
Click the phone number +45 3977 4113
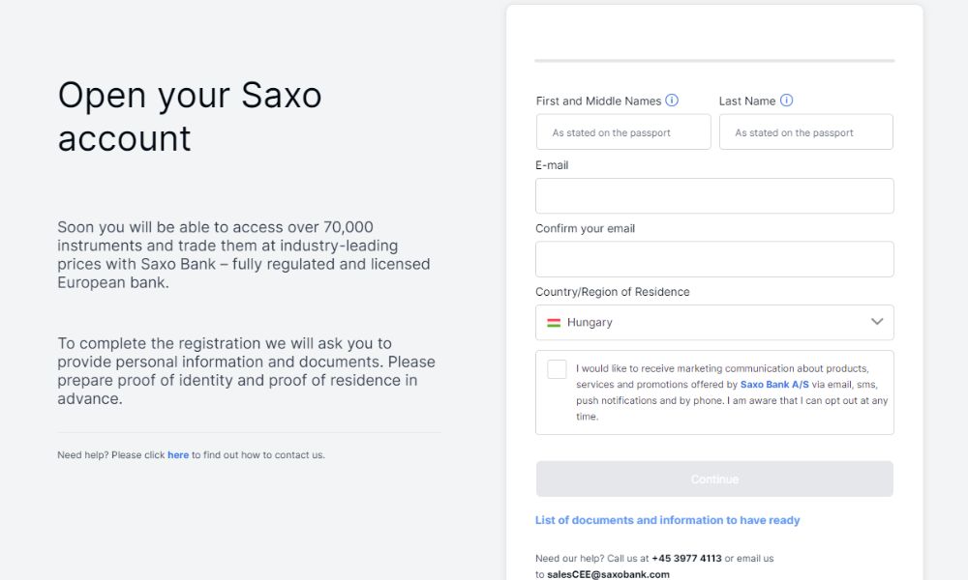(x=686, y=559)
